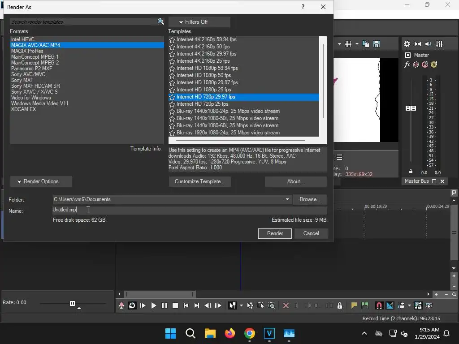459x344 pixels.
Task: Toggle Automatic Crossfades icon
Action: pyautogui.click(x=390, y=305)
